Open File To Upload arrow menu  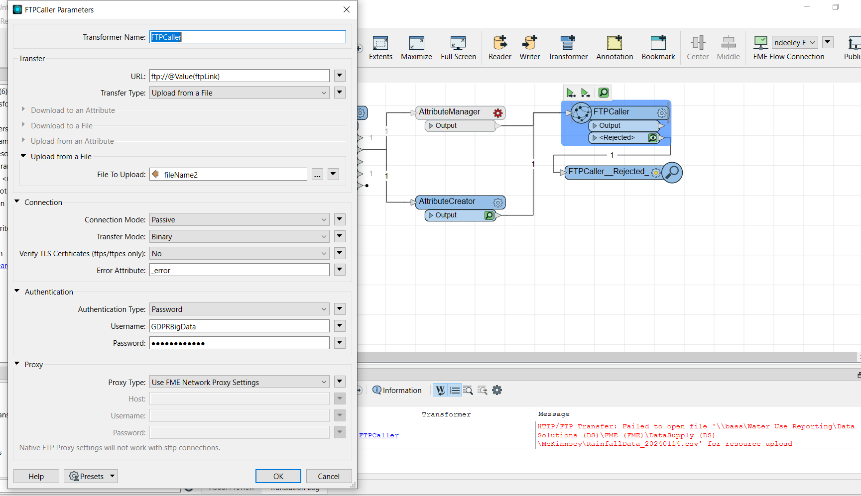click(x=334, y=174)
